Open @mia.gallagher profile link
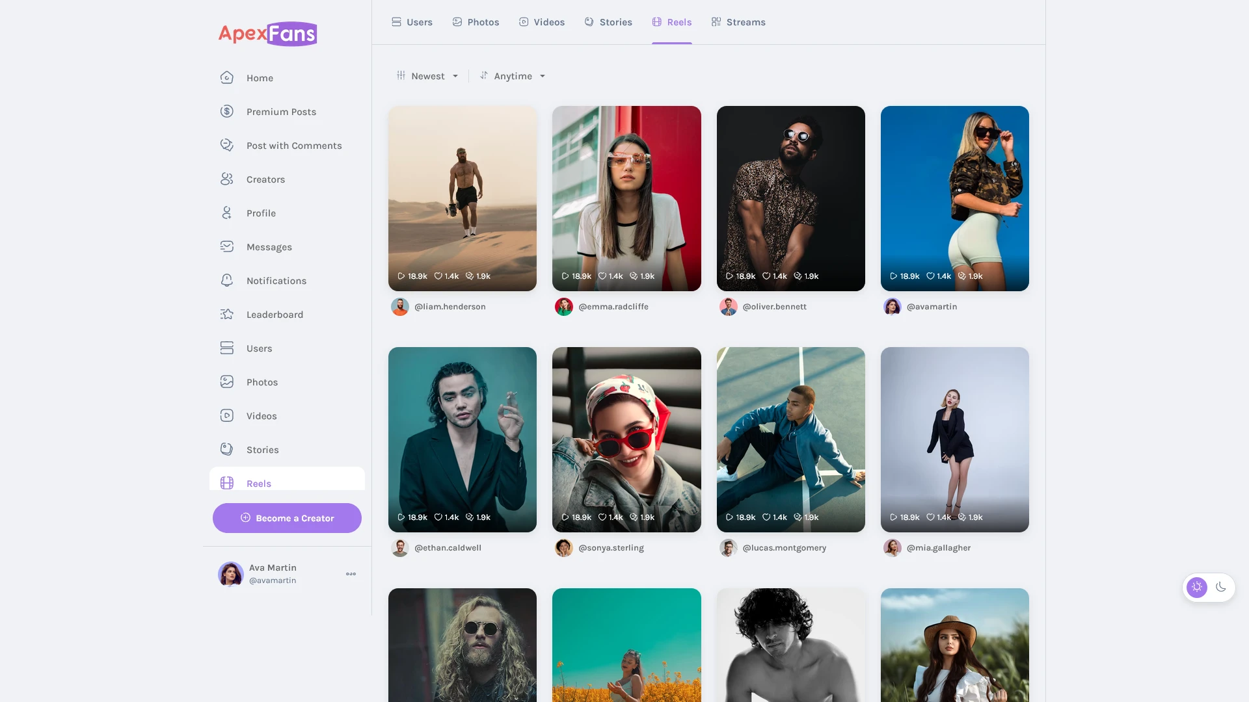The height and width of the screenshot is (702, 1249). tap(938, 548)
